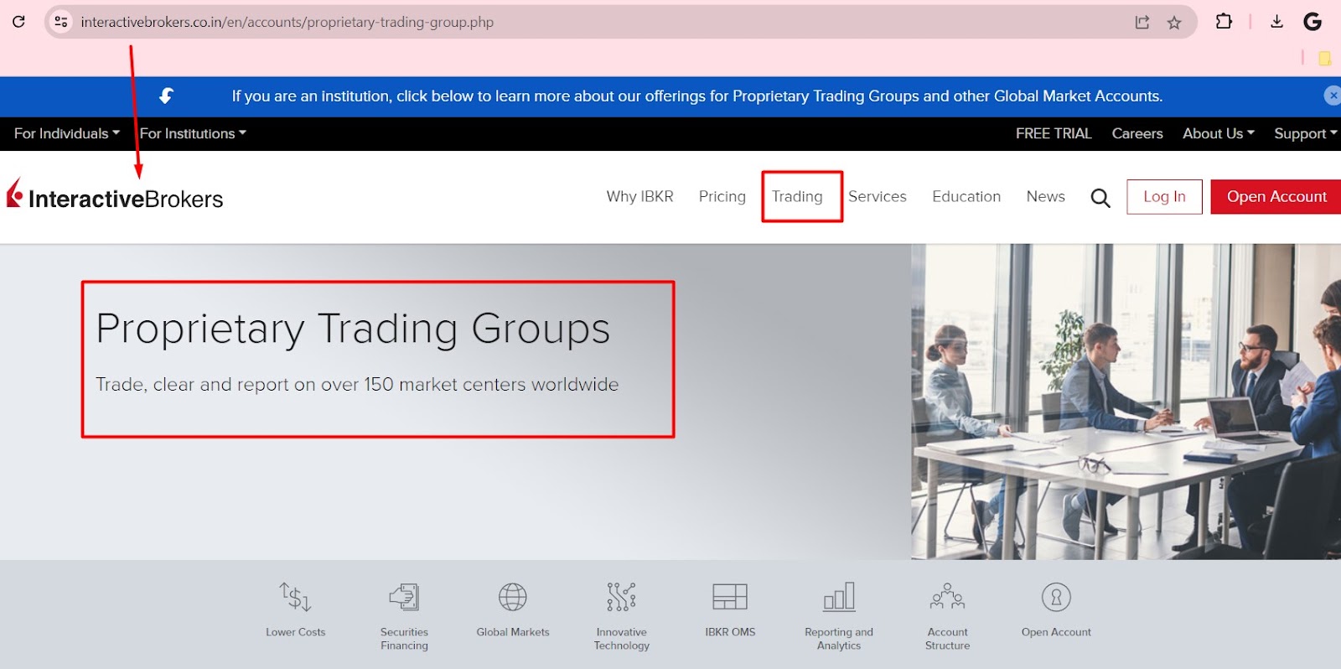This screenshot has height=669, width=1341.
Task: Open the Google profile G icon
Action: (x=1313, y=22)
